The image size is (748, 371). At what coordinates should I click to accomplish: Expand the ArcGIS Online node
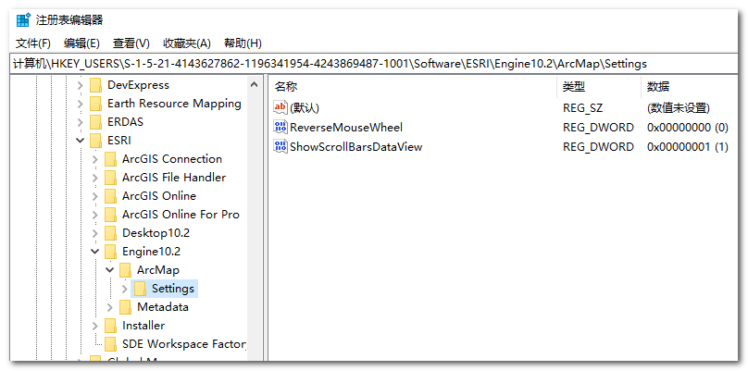(x=95, y=196)
